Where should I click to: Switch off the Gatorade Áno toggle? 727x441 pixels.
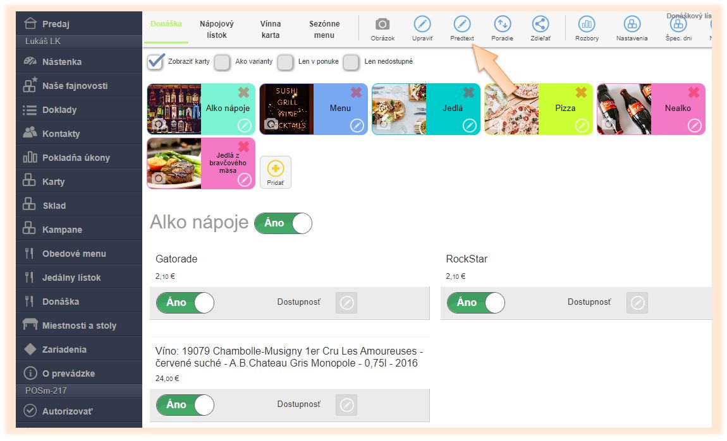(185, 303)
